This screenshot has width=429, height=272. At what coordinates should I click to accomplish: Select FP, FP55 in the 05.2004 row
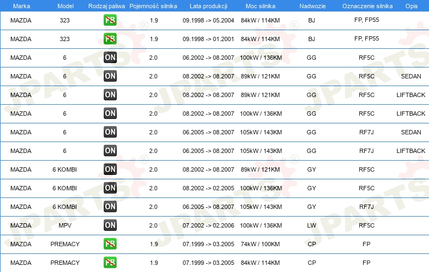point(366,20)
